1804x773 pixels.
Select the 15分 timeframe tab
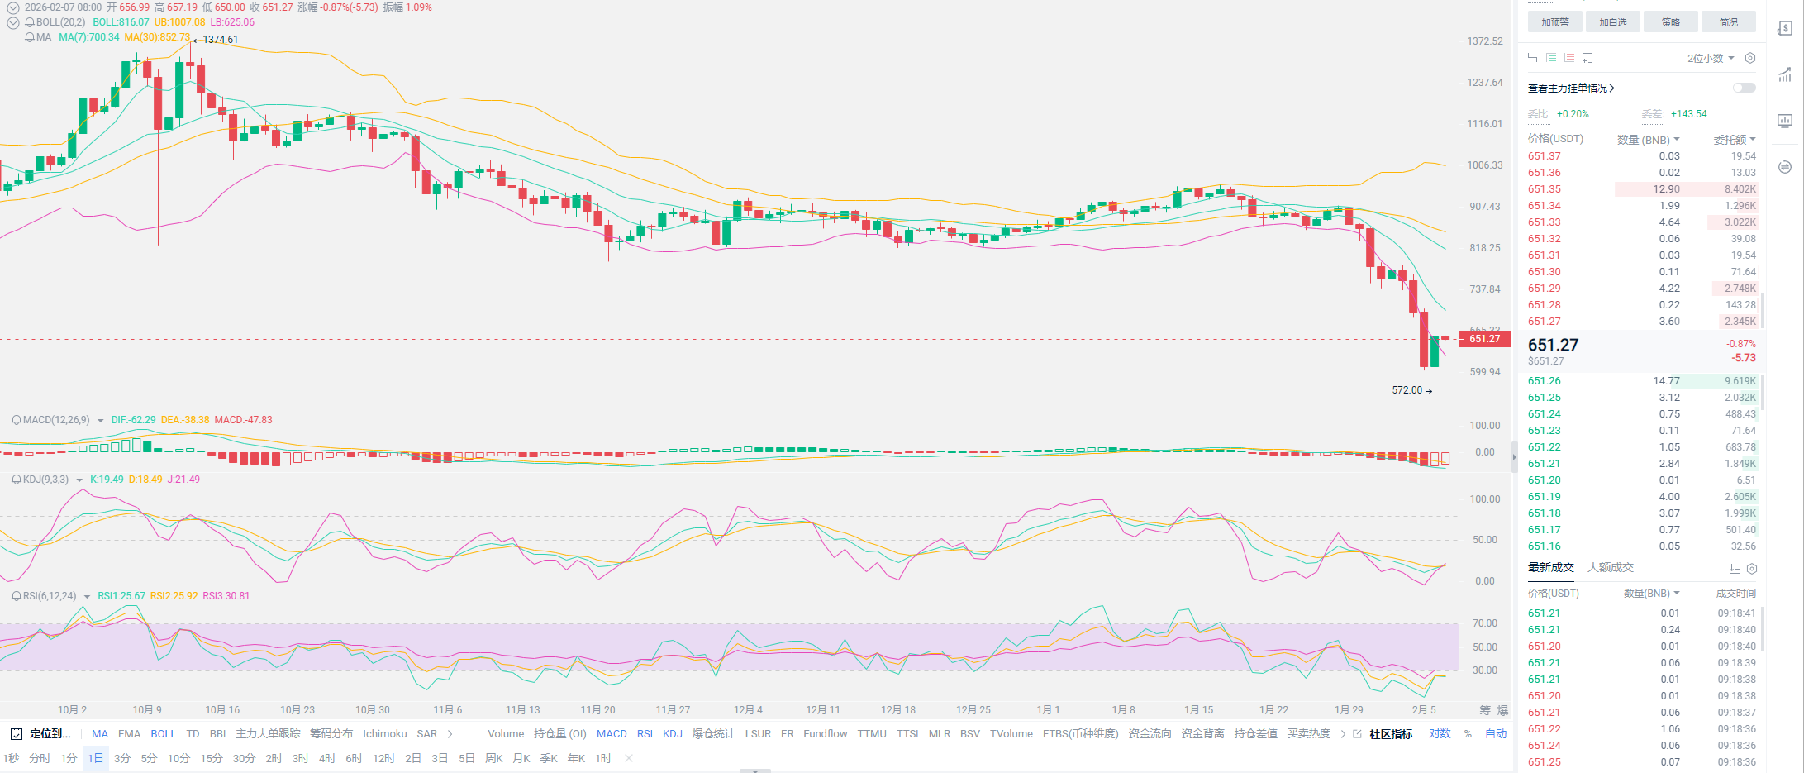[212, 758]
